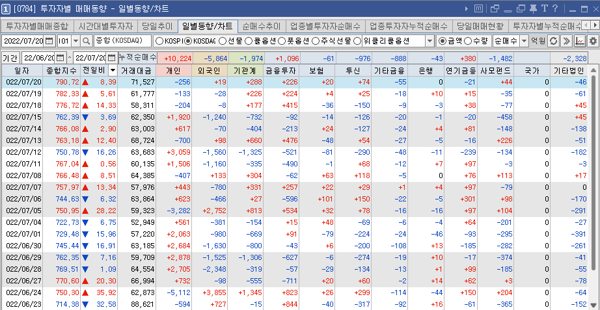Click the T font size icon
Screen dimensions: 600x310
[544, 8]
